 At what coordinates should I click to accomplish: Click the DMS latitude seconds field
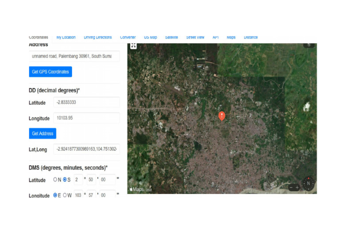point(107,179)
